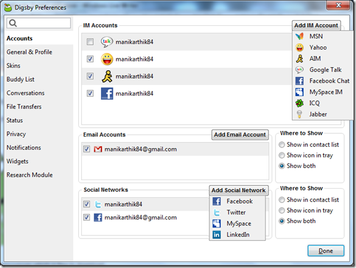
Task: Click Facebook icon in Add Social Network menu
Action: [x=217, y=201]
